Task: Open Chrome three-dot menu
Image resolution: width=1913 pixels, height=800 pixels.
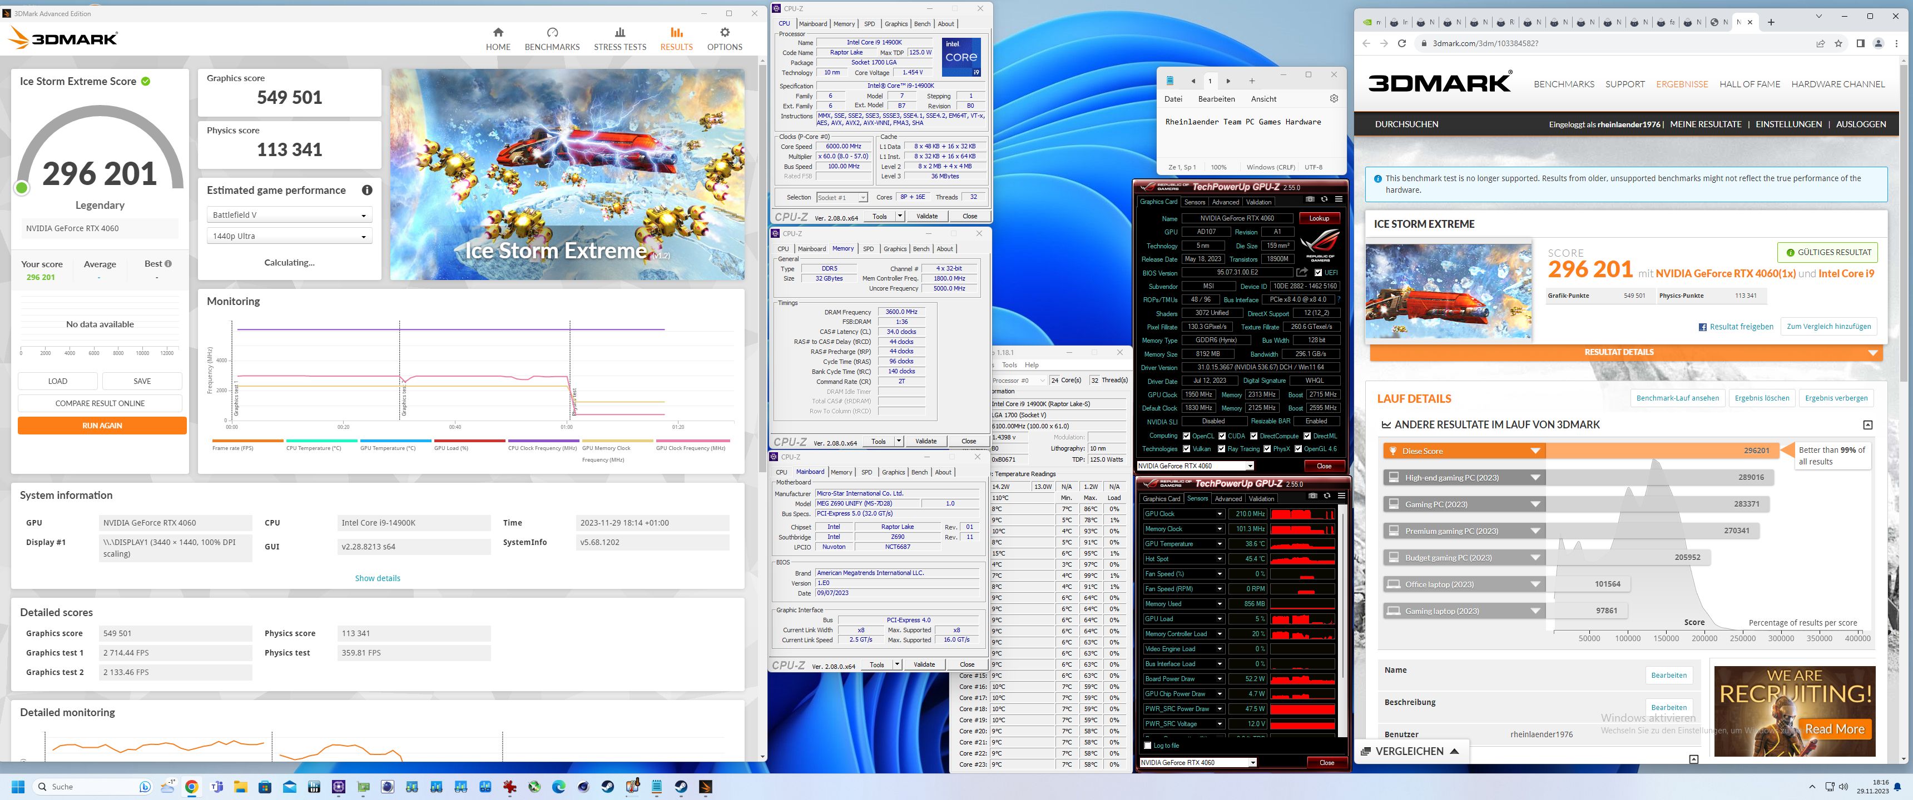Action: click(x=1897, y=43)
